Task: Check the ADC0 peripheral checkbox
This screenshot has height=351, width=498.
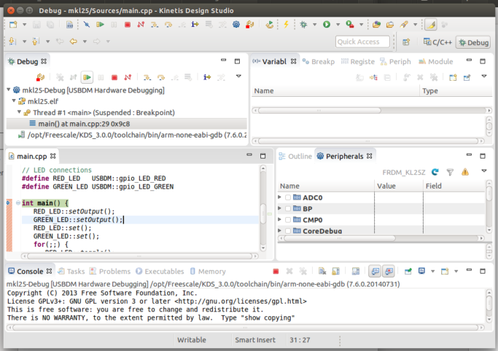Action: [x=288, y=197]
